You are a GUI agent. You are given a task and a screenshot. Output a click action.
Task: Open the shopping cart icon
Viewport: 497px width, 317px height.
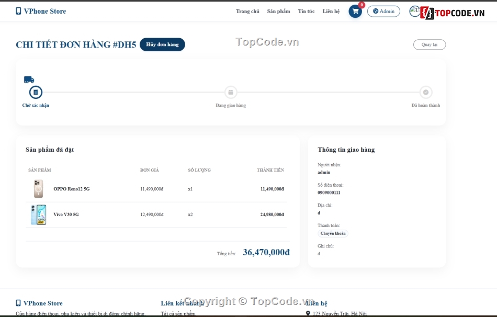click(355, 12)
